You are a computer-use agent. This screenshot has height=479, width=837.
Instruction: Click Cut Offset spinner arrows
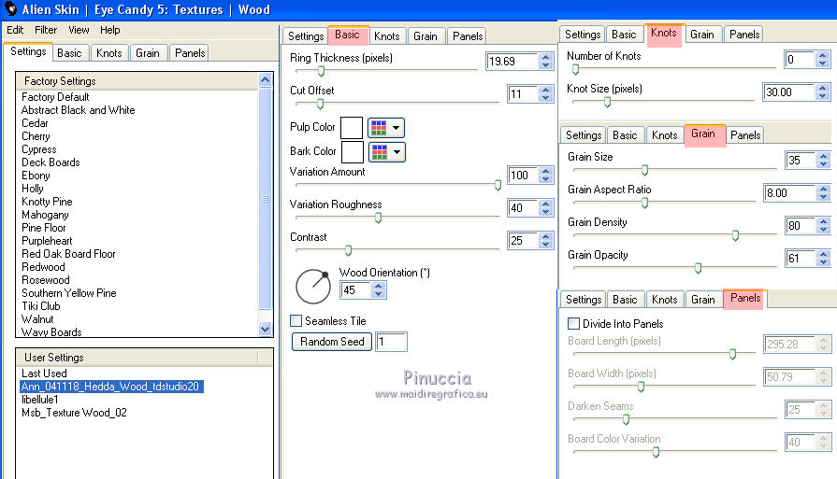(x=545, y=93)
